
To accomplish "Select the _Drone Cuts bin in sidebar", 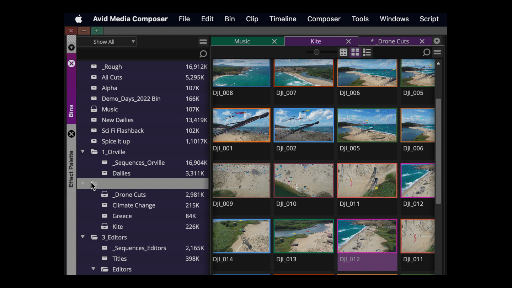I will click(129, 194).
